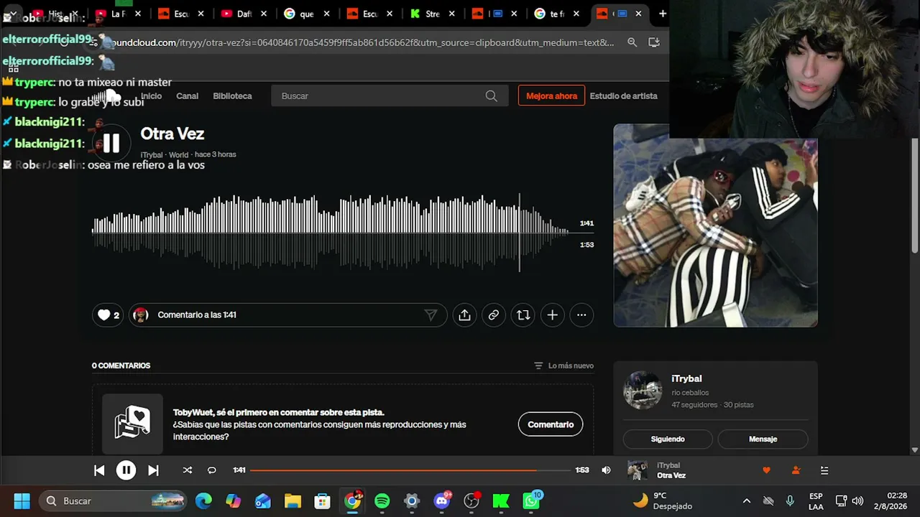Image resolution: width=920 pixels, height=517 pixels.
Task: Click the Mensaje button on the artist card
Action: 763,439
